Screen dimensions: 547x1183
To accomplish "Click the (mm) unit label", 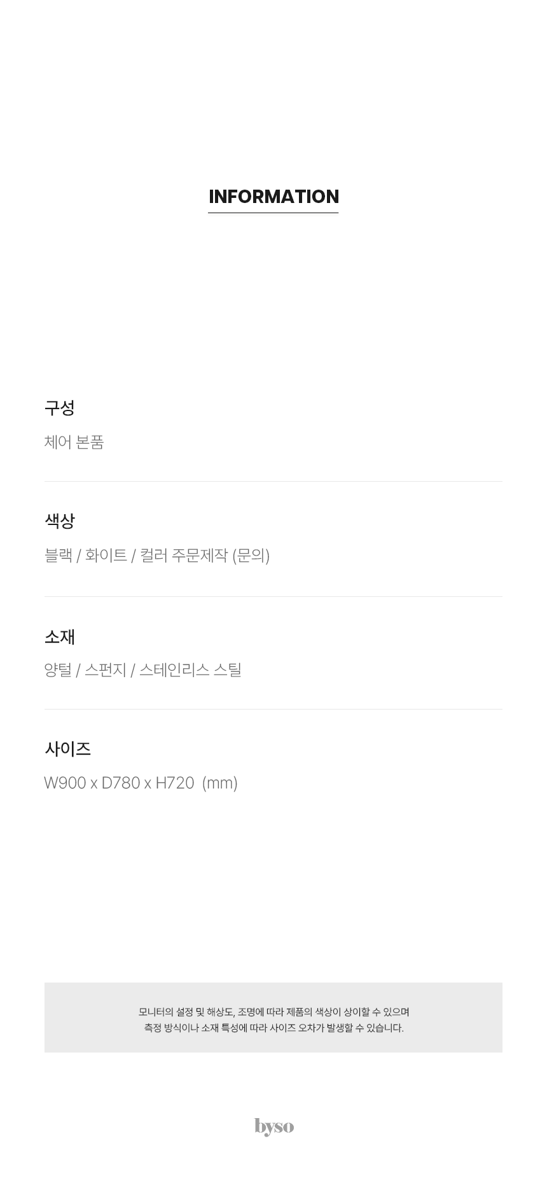I will point(220,783).
